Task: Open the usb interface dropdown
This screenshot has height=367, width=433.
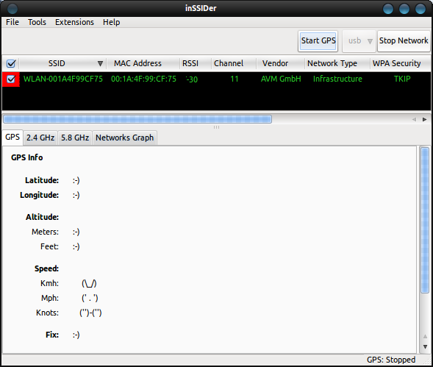Action: pyautogui.click(x=359, y=41)
